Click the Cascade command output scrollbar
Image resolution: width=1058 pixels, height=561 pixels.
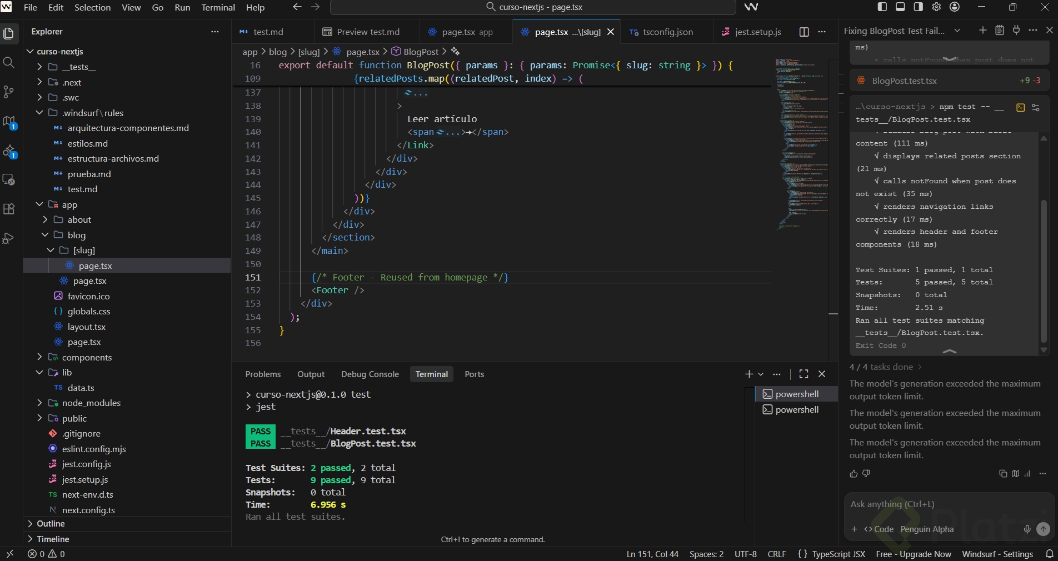[1044, 272]
